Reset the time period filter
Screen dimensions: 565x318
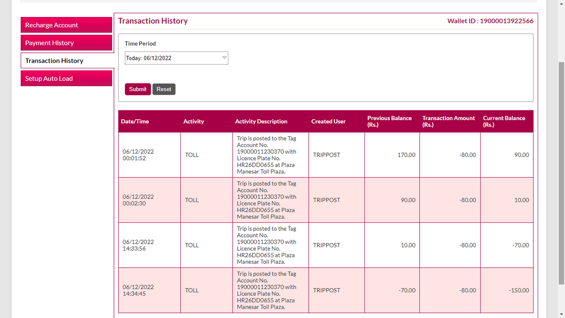164,89
